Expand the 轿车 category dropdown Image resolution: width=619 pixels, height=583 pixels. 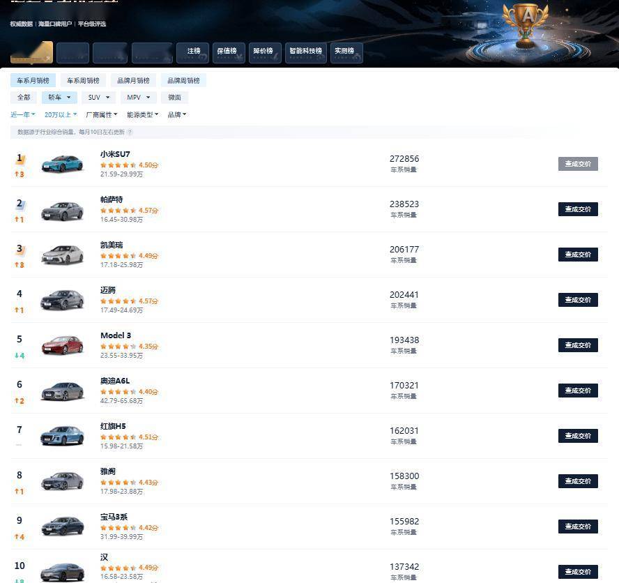click(59, 98)
